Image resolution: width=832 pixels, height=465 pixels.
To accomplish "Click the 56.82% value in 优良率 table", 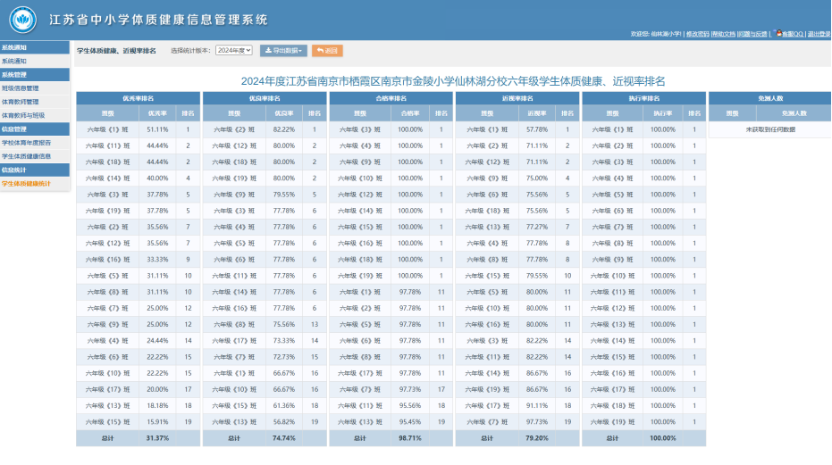I will pos(284,422).
